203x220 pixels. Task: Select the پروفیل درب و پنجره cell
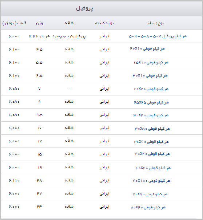[x=69, y=36]
